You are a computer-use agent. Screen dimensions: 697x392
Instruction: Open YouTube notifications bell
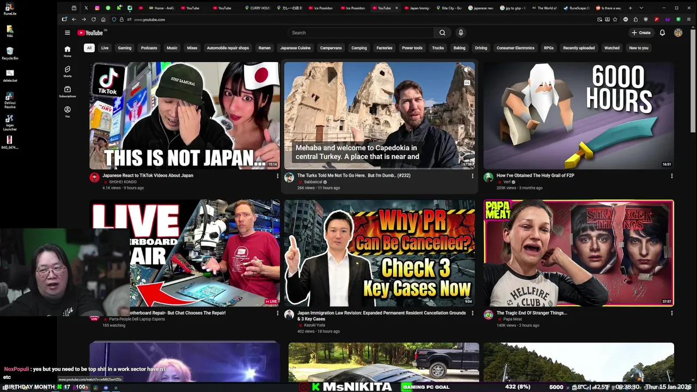[662, 33]
